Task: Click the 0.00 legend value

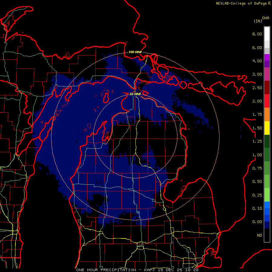Action: point(257,222)
